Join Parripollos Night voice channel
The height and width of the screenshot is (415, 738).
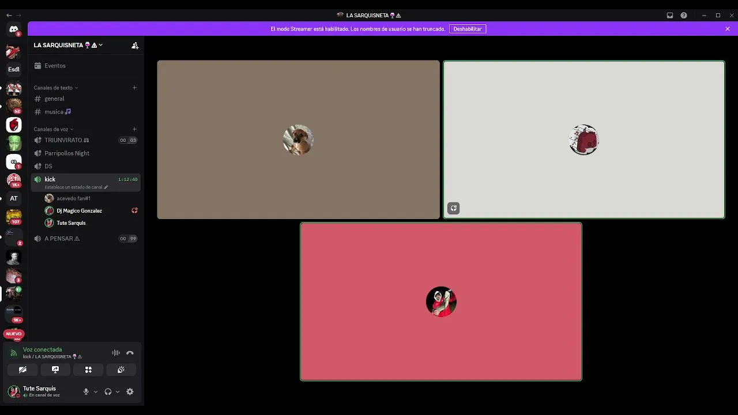coord(85,153)
